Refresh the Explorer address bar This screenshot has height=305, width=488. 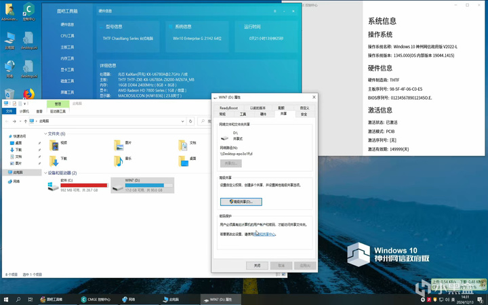[190, 121]
